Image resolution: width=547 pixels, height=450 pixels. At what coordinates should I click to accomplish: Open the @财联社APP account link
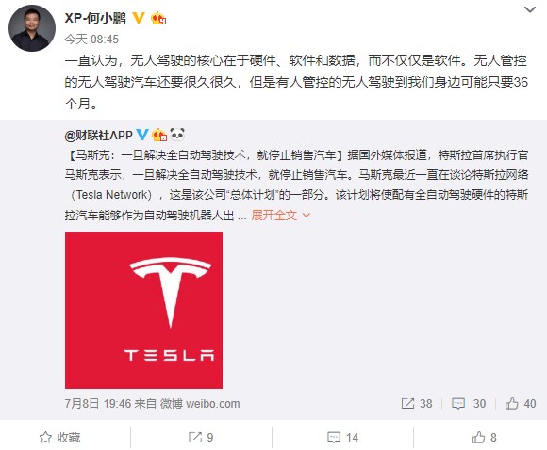(99, 135)
